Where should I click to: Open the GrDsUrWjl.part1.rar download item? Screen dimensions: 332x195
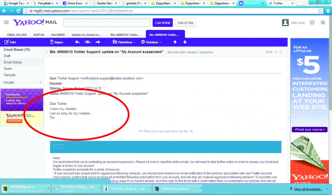pyautogui.click(x=24, y=189)
